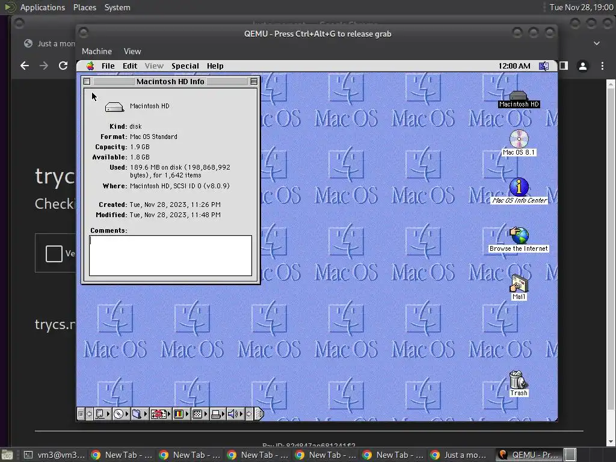Click the Control Strip right scroll arrow
Viewport: 616px width, 462px height.
pos(249,414)
